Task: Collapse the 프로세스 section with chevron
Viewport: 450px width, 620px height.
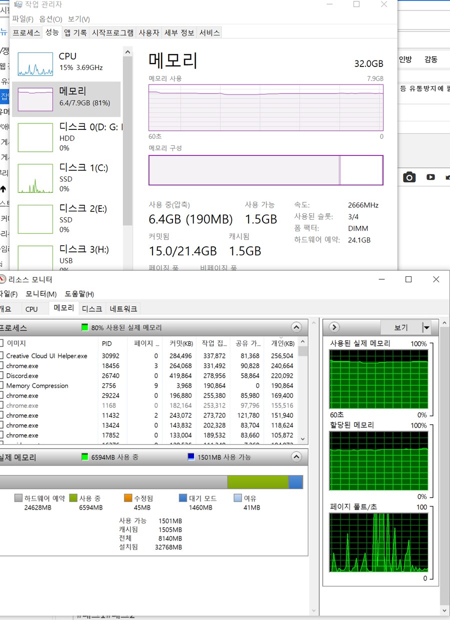Action: (x=296, y=328)
